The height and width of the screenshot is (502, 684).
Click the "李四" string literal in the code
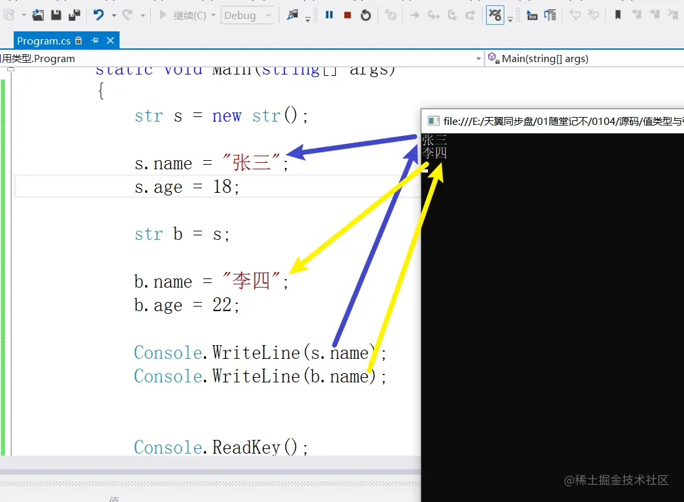pyautogui.click(x=251, y=280)
